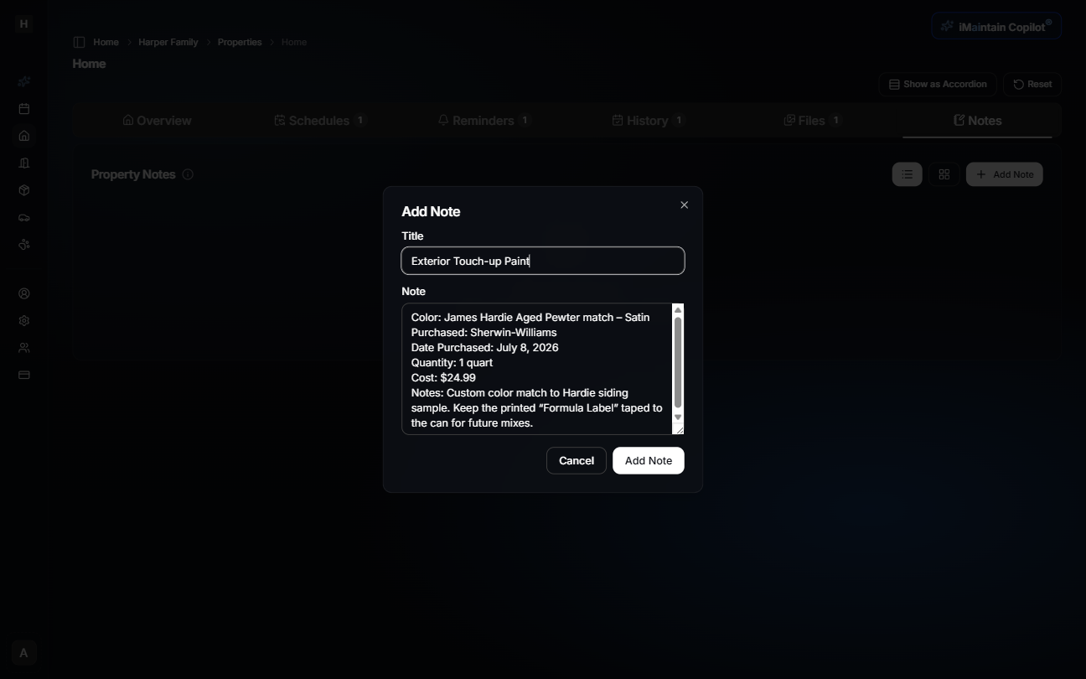Open the vehicles car icon in the sidebar
This screenshot has height=679, width=1086.
point(23,218)
